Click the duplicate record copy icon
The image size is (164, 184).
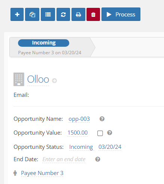tap(32, 14)
